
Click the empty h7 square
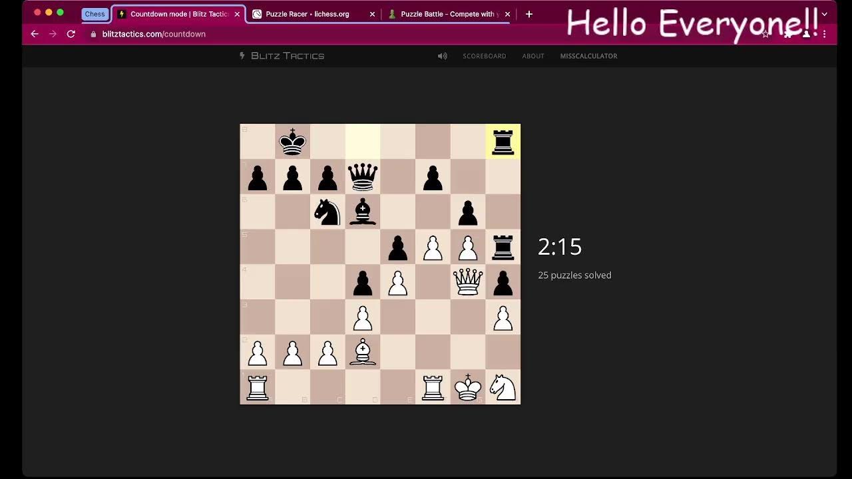[x=503, y=177]
